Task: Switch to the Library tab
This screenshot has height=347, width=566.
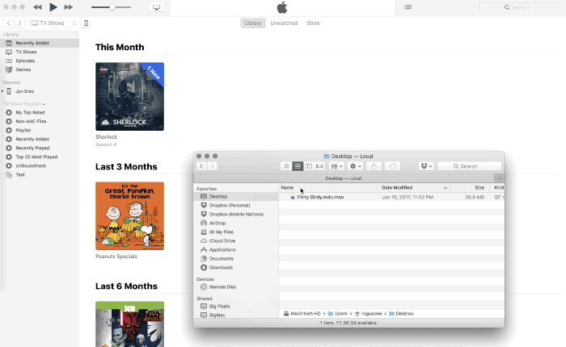Action: click(252, 23)
